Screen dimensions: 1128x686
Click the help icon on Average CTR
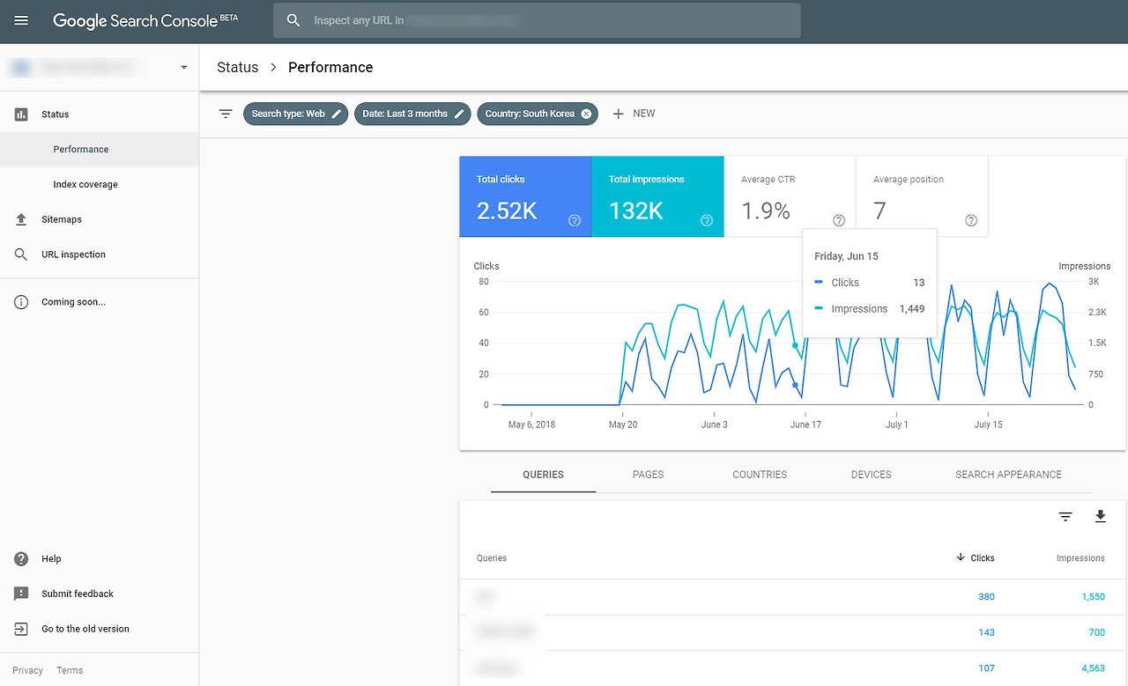[839, 220]
